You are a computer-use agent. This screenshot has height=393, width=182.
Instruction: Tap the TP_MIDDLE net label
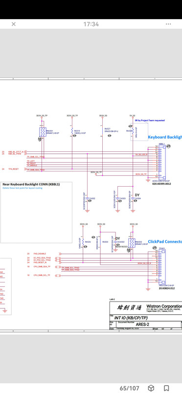pos(32,166)
